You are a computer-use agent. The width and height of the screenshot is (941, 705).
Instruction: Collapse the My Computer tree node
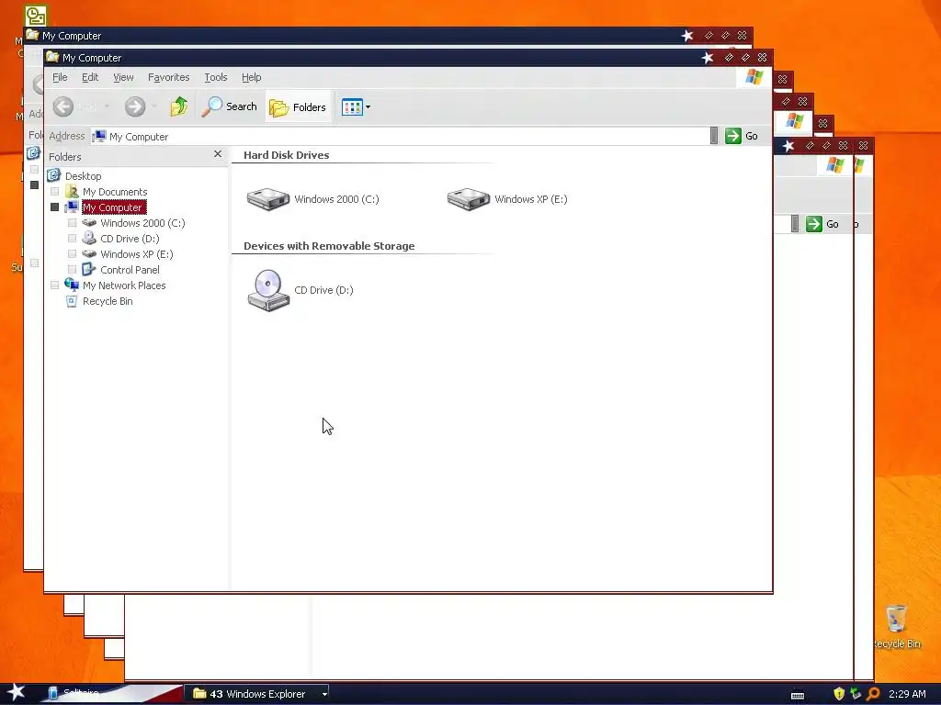54,207
